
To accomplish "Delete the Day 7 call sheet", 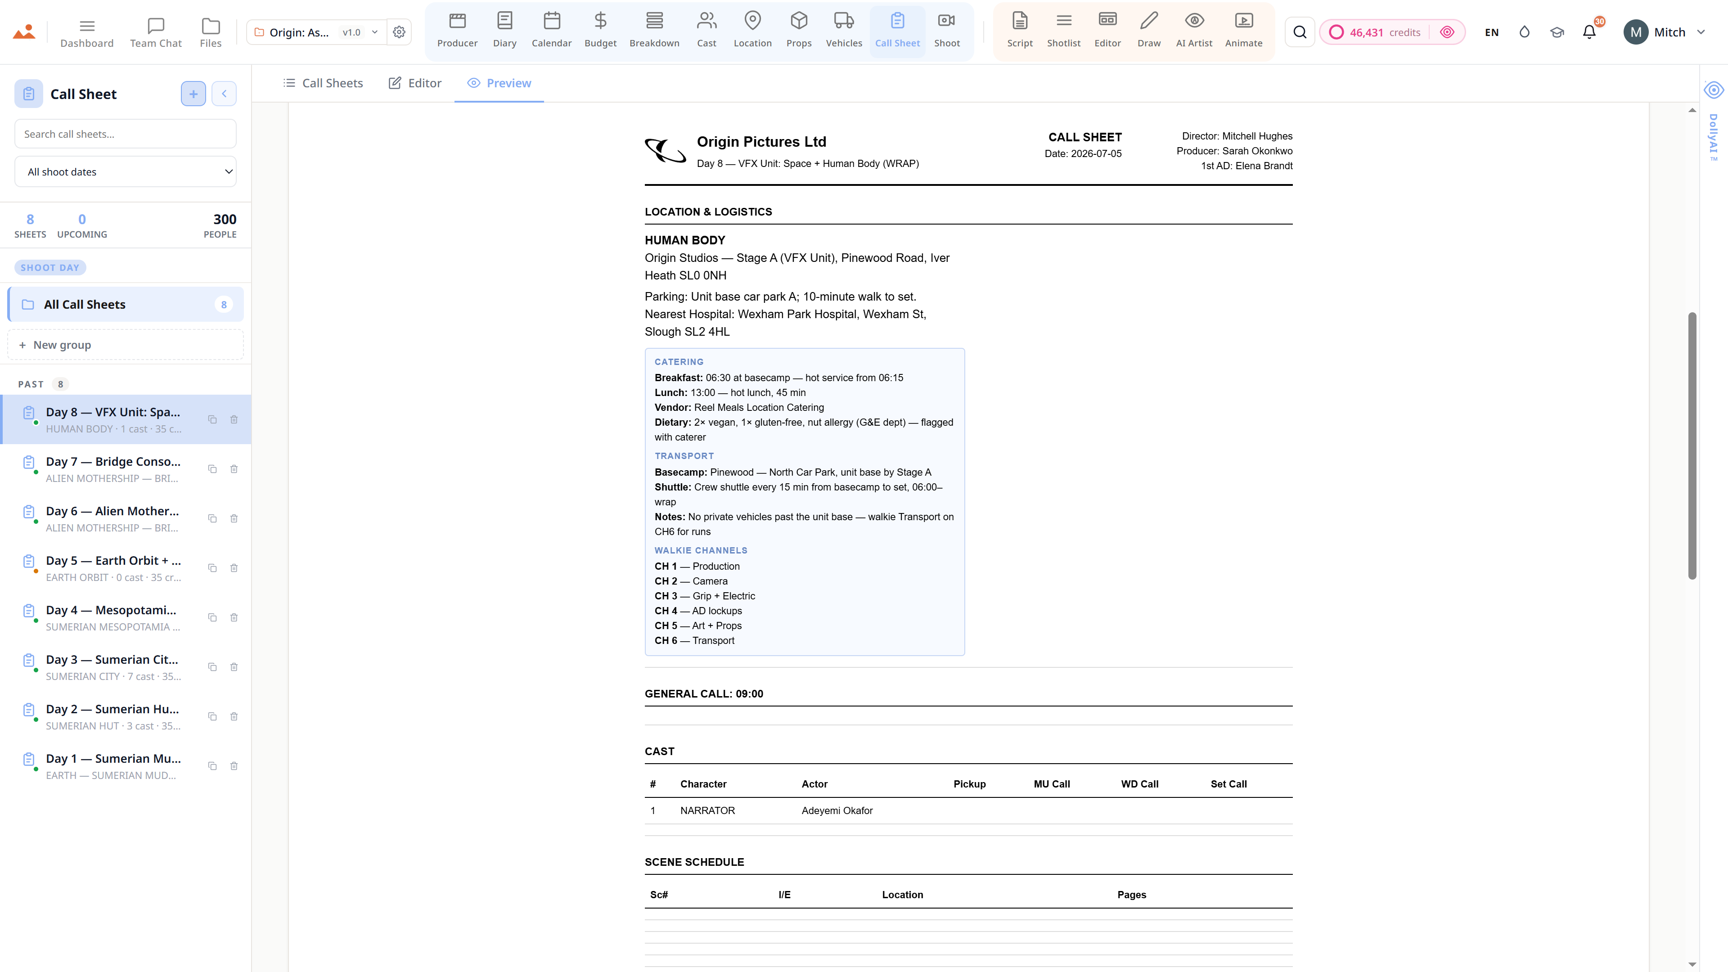I will 234,469.
